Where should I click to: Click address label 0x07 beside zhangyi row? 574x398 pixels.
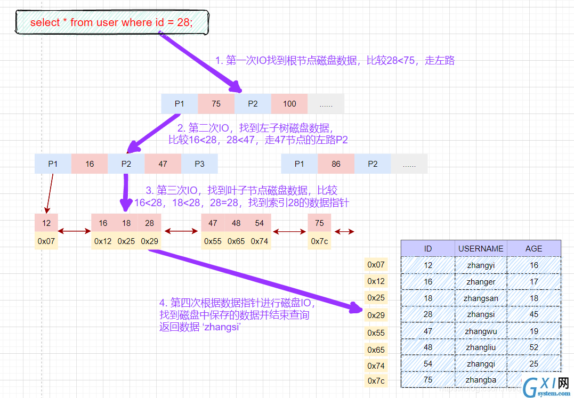[376, 264]
